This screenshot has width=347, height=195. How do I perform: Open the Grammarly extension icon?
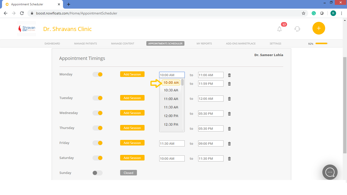(x=314, y=13)
